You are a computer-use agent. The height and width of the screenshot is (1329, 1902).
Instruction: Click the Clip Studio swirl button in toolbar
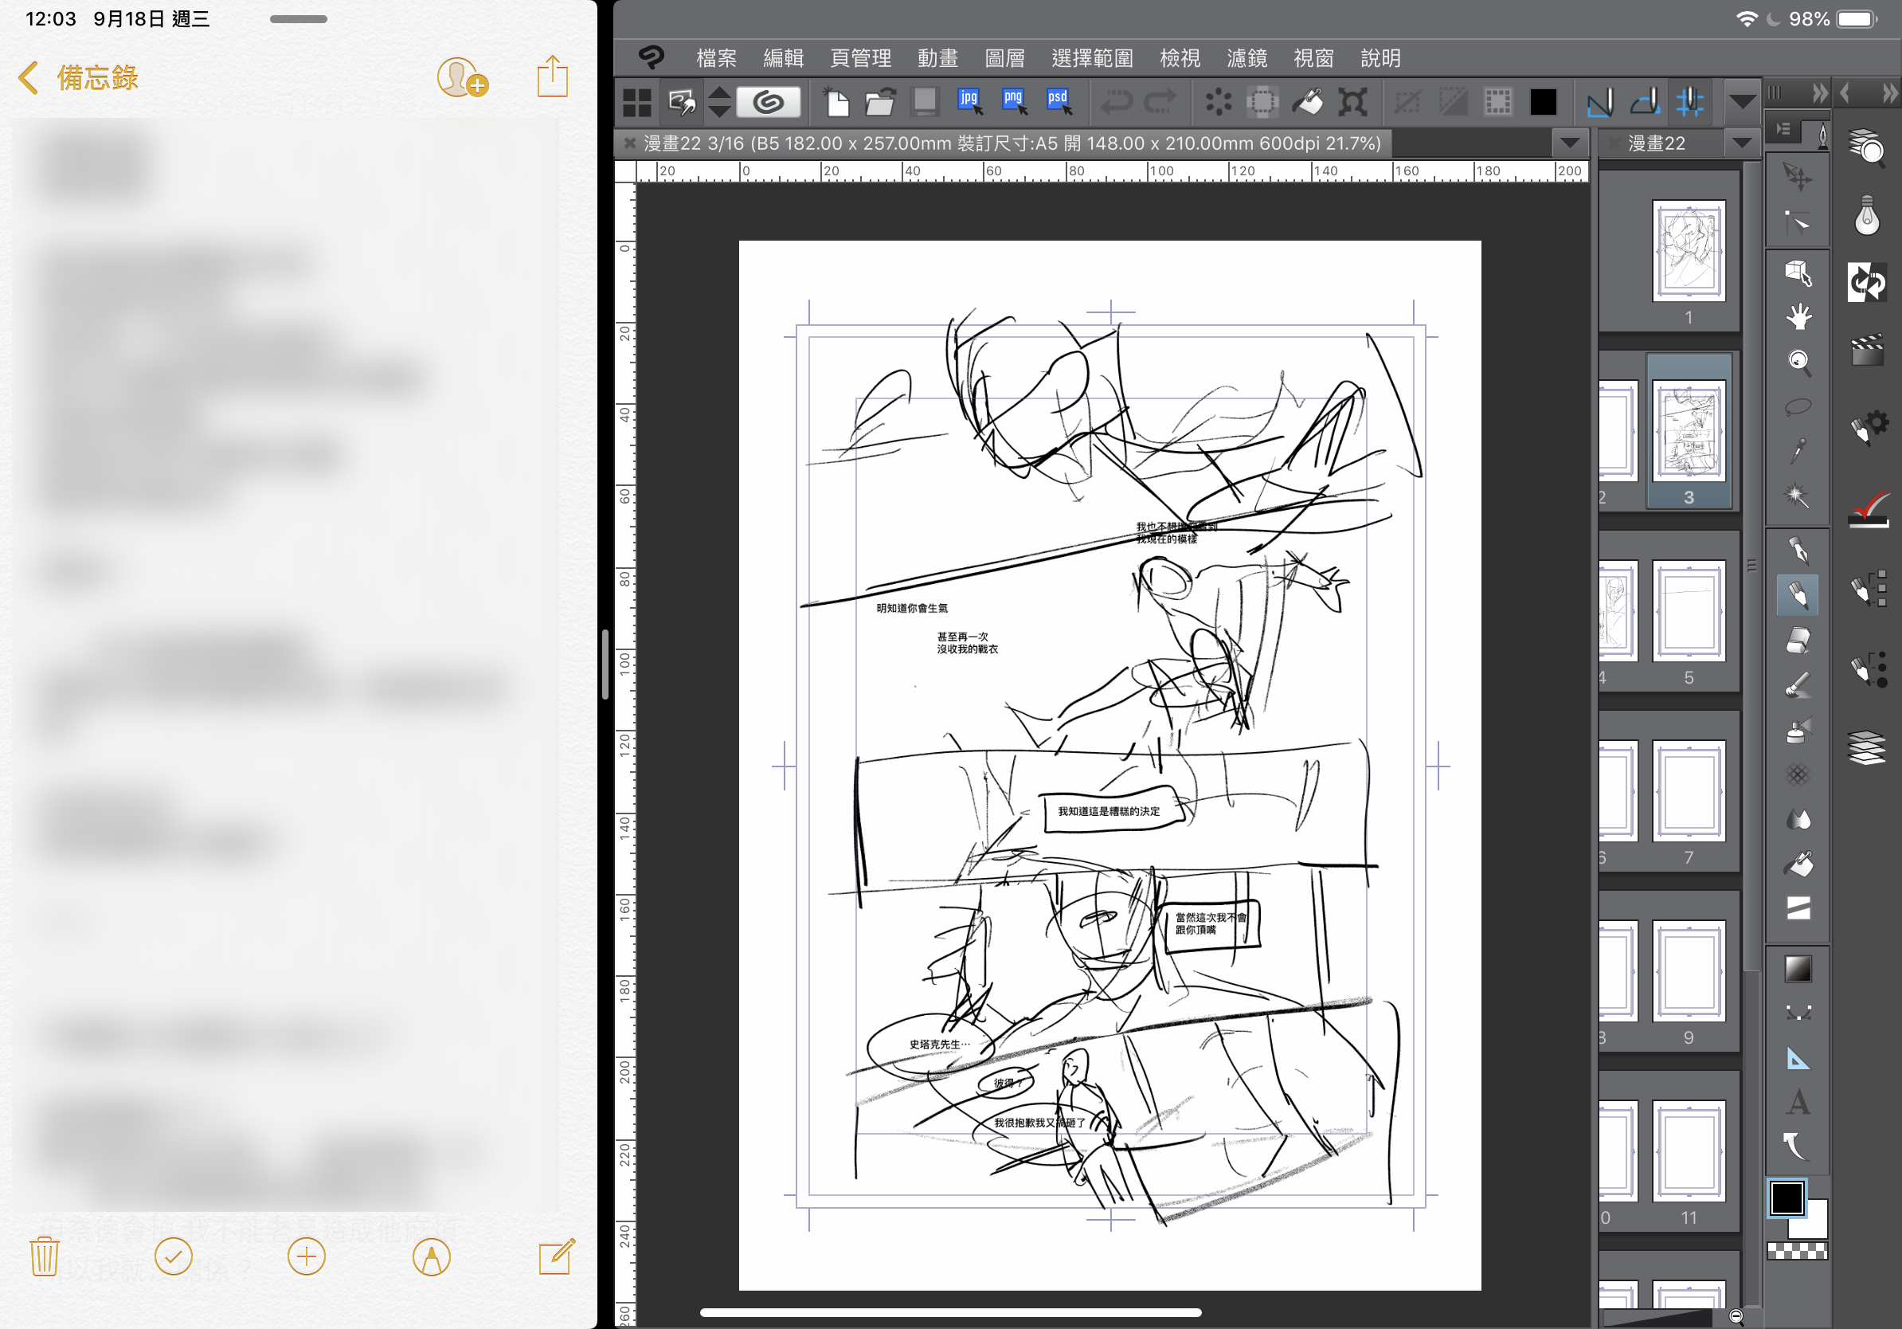tap(768, 102)
